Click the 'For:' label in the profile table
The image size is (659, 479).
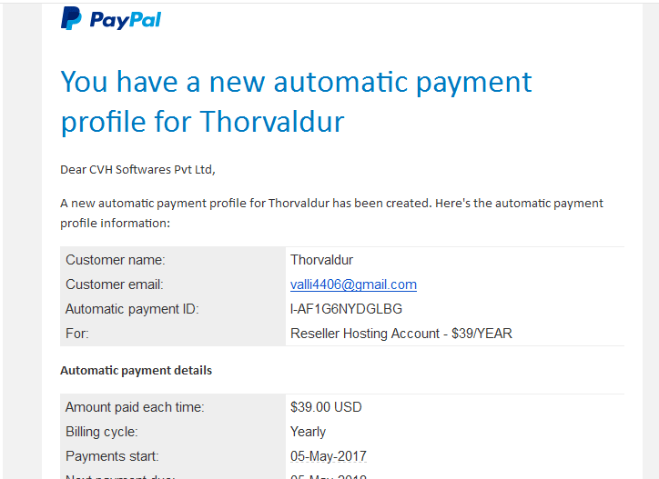click(x=77, y=334)
